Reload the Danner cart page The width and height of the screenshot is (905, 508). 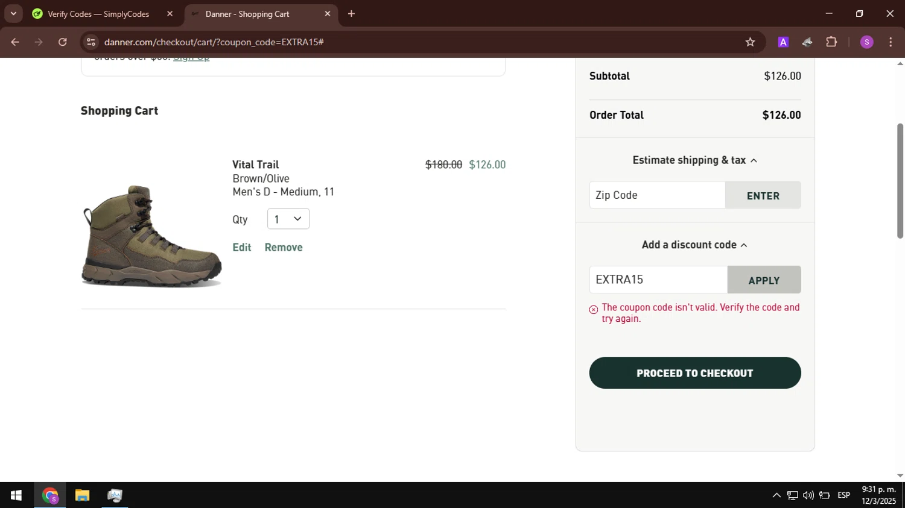click(63, 42)
